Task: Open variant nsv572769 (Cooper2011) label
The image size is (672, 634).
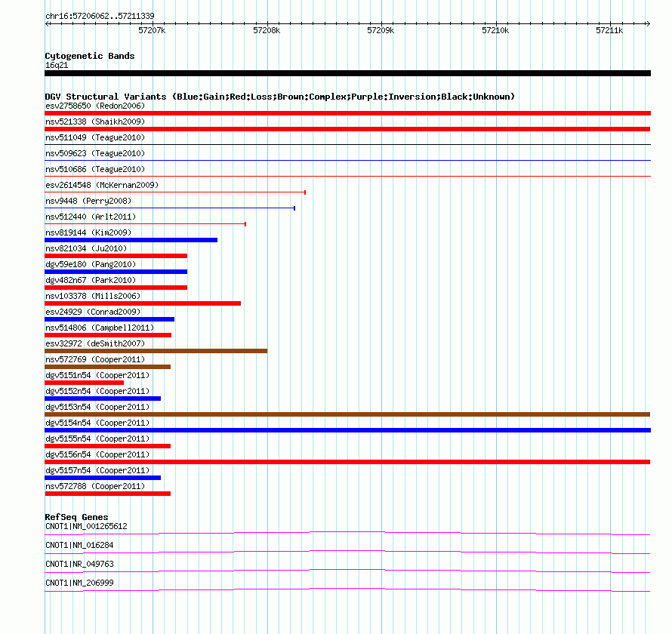Action: [95, 359]
